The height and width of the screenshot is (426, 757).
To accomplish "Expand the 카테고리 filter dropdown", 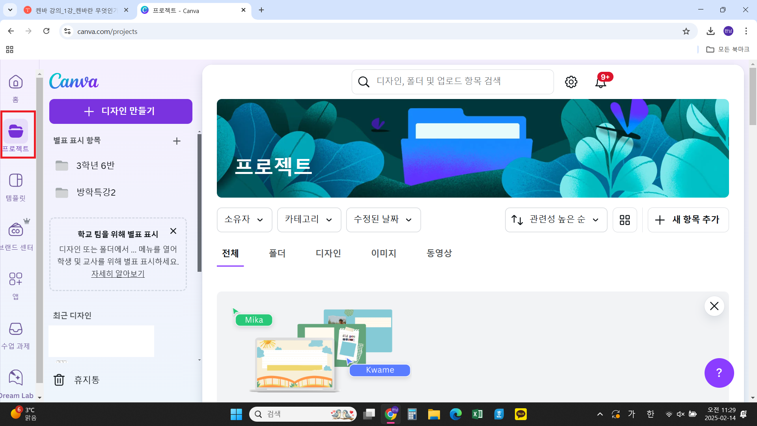I will click(x=309, y=220).
